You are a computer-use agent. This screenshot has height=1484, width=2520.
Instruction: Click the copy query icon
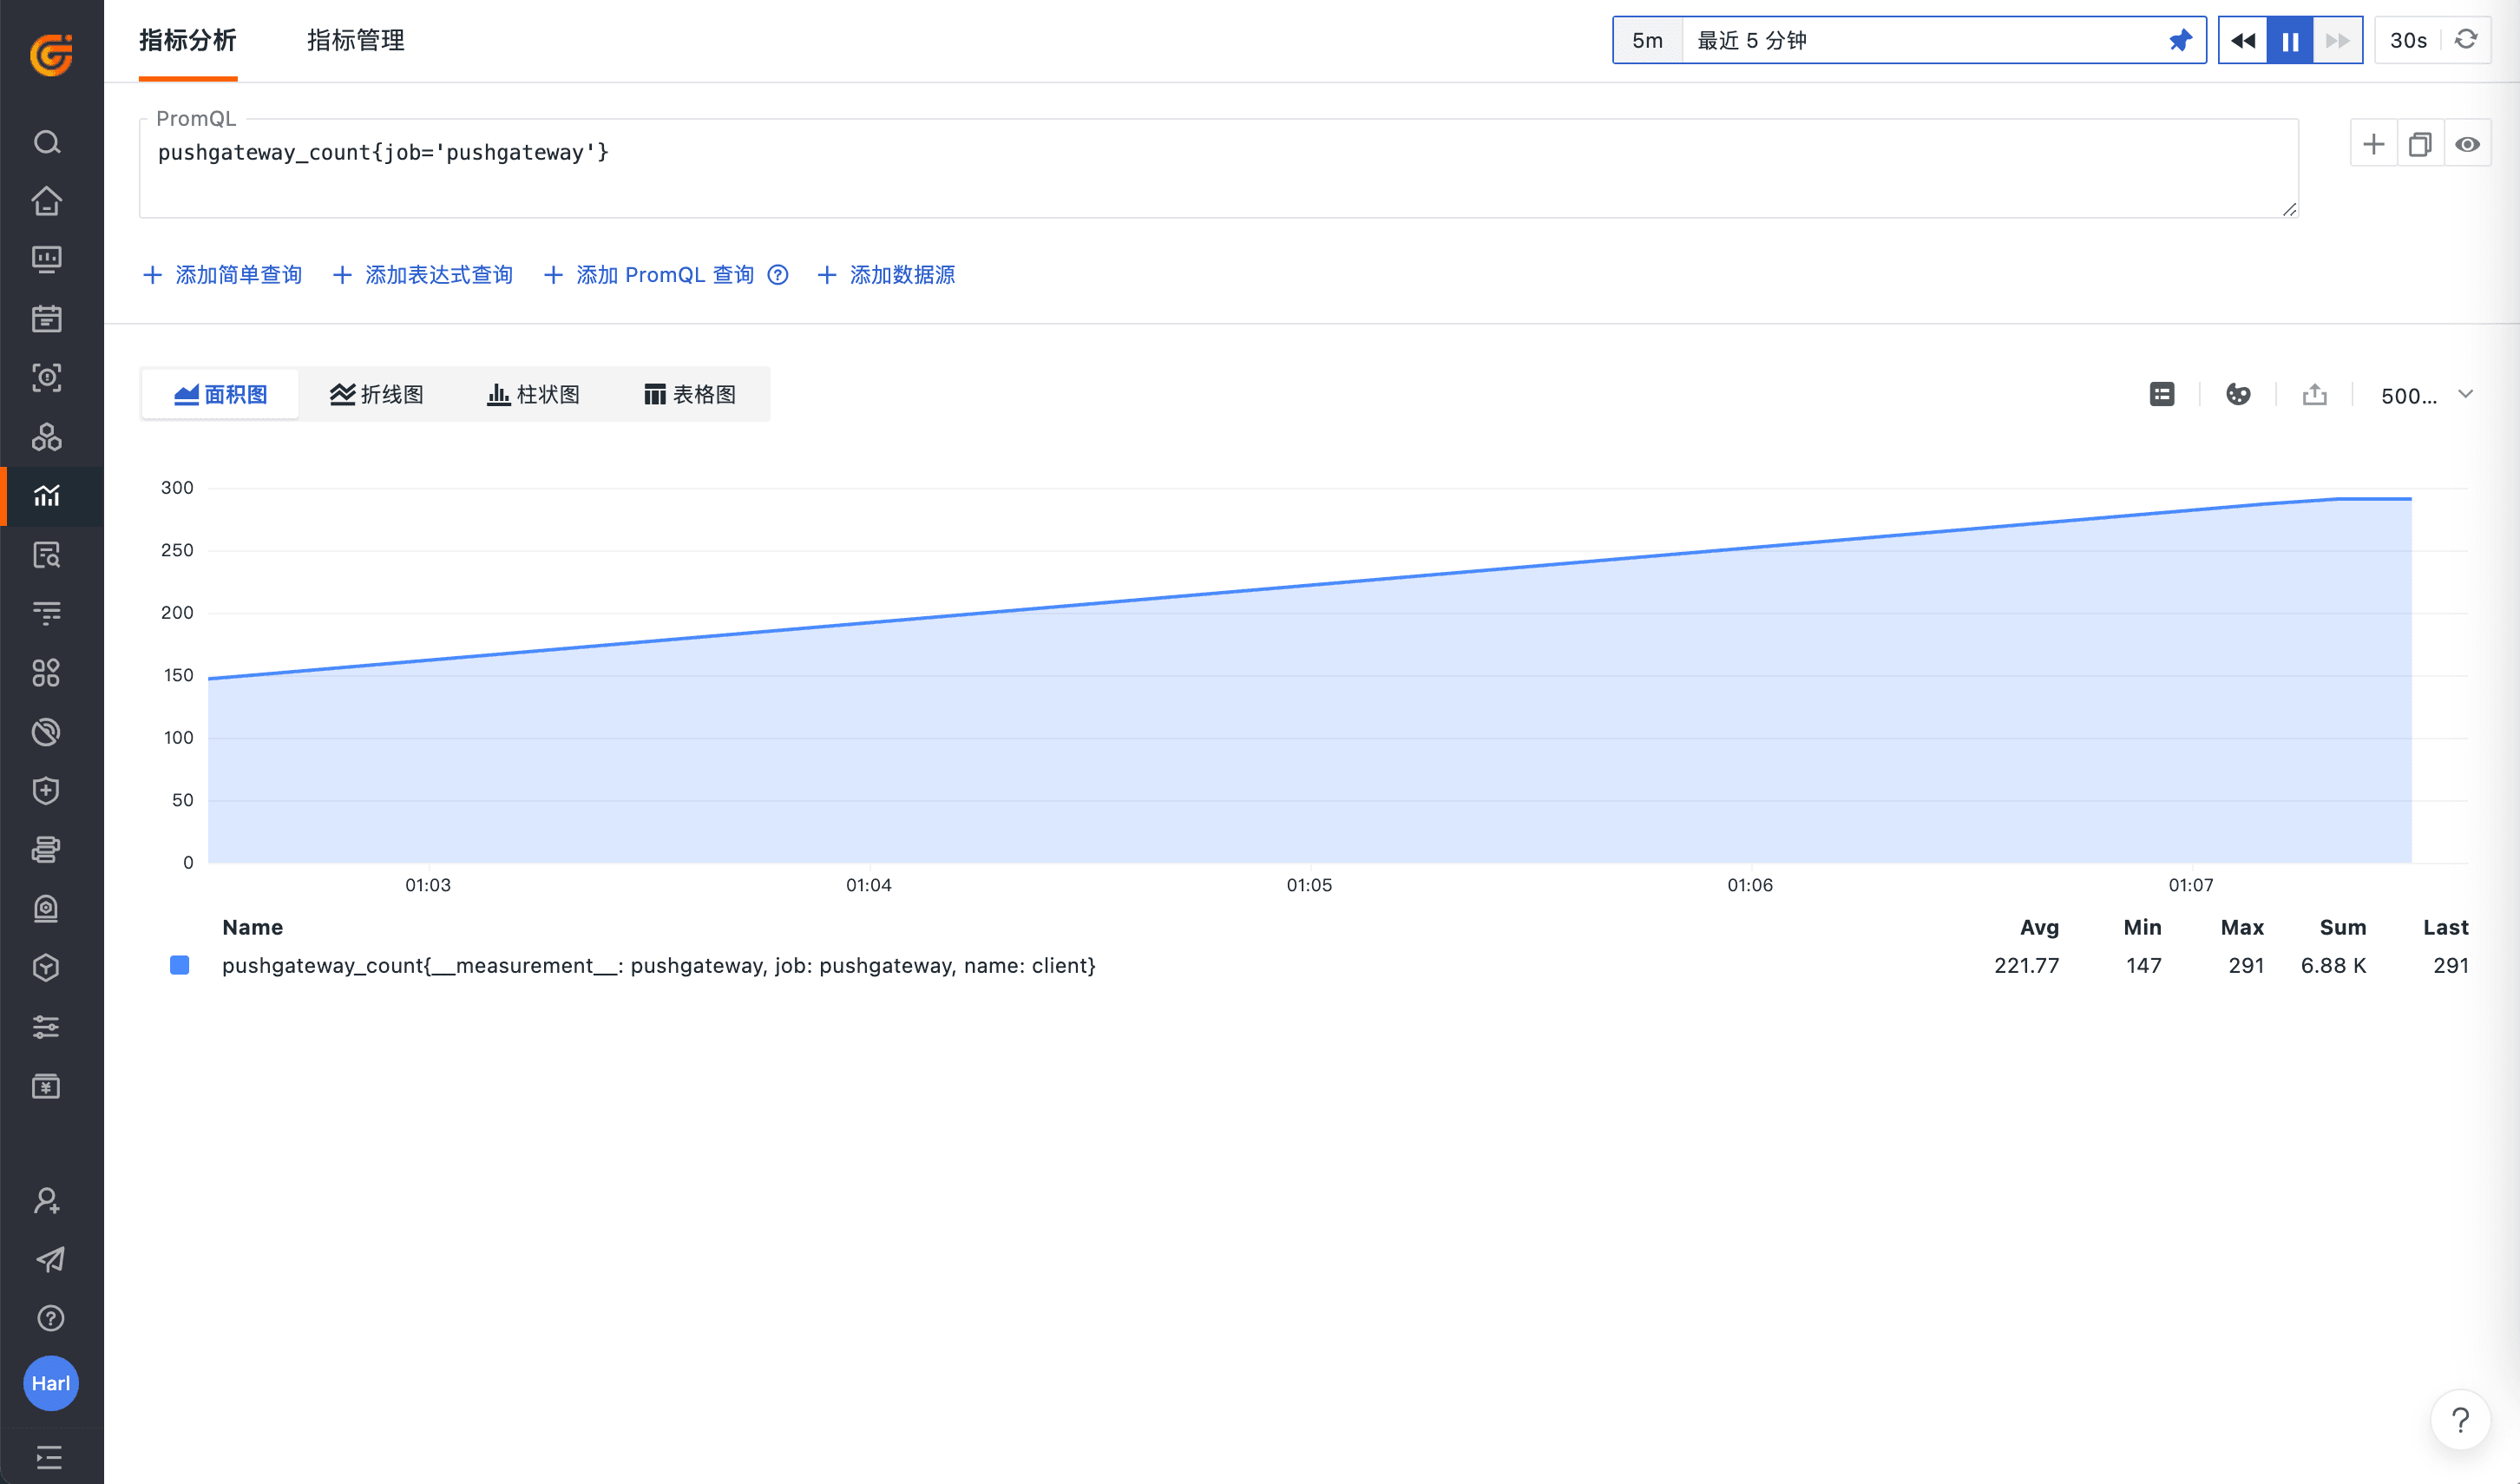[2420, 144]
